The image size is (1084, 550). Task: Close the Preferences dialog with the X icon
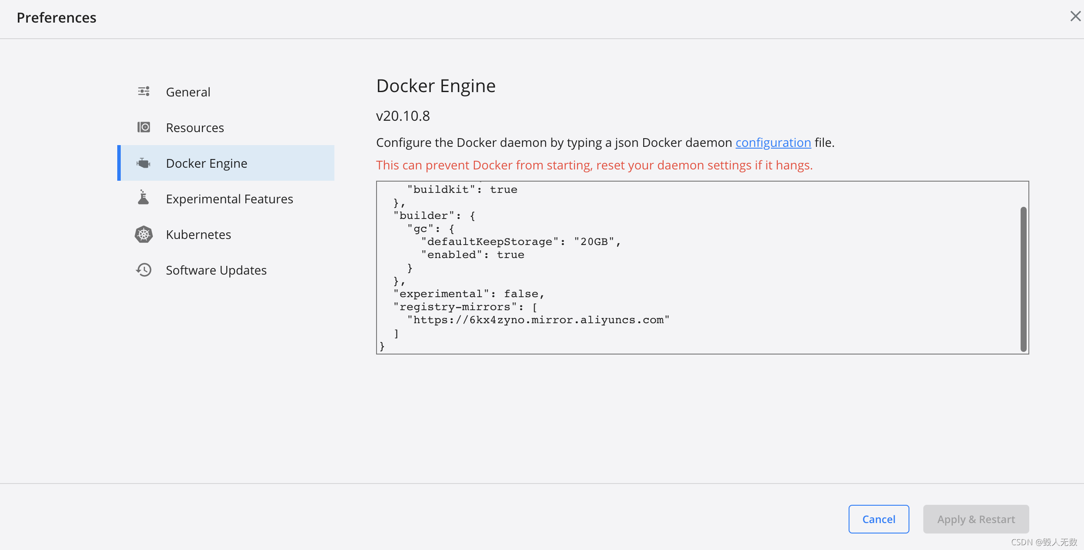tap(1076, 16)
